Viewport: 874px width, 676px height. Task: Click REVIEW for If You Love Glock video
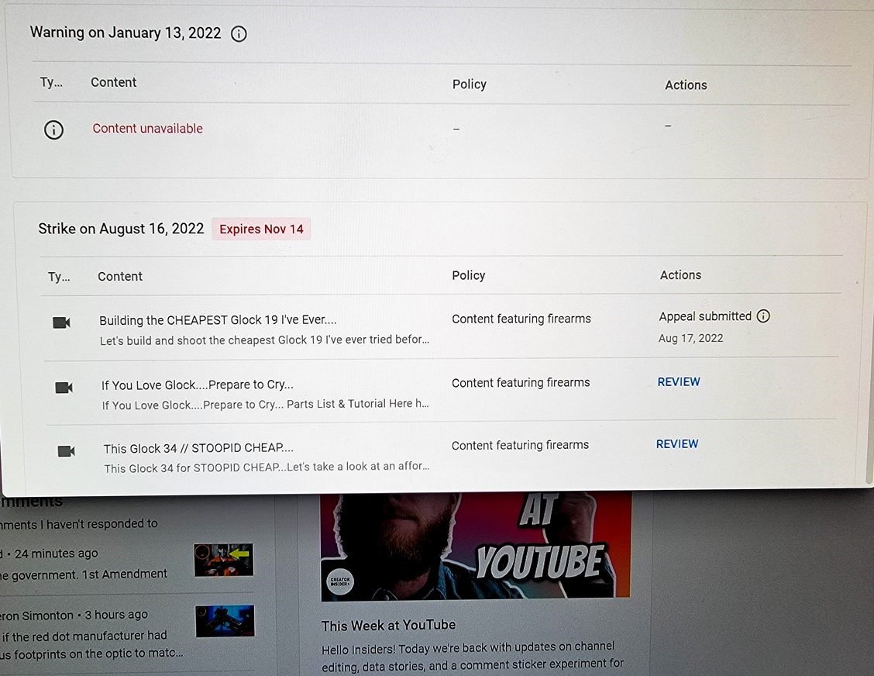pos(678,382)
